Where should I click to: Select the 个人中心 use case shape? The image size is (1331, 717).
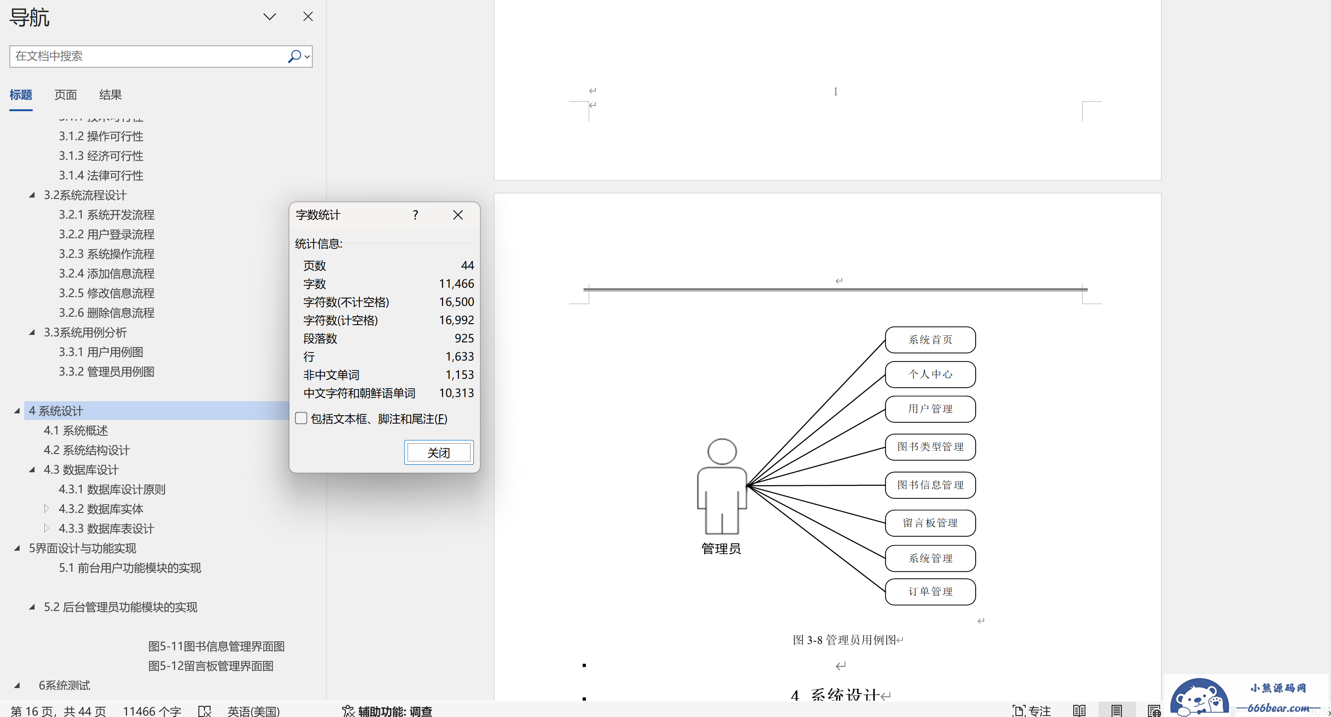(930, 374)
